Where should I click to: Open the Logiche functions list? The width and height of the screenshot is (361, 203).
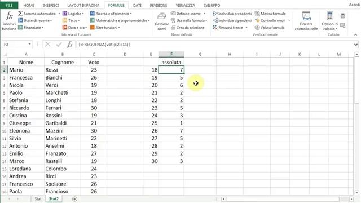(73, 14)
